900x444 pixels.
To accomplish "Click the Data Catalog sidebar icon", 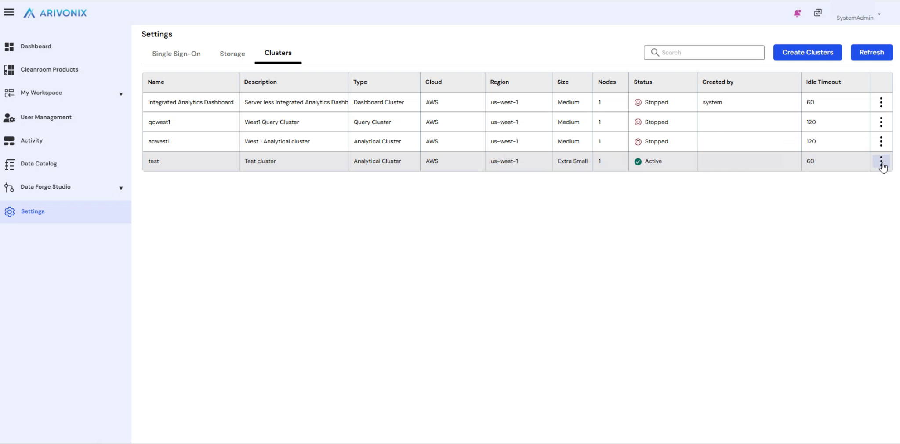I will pos(9,164).
